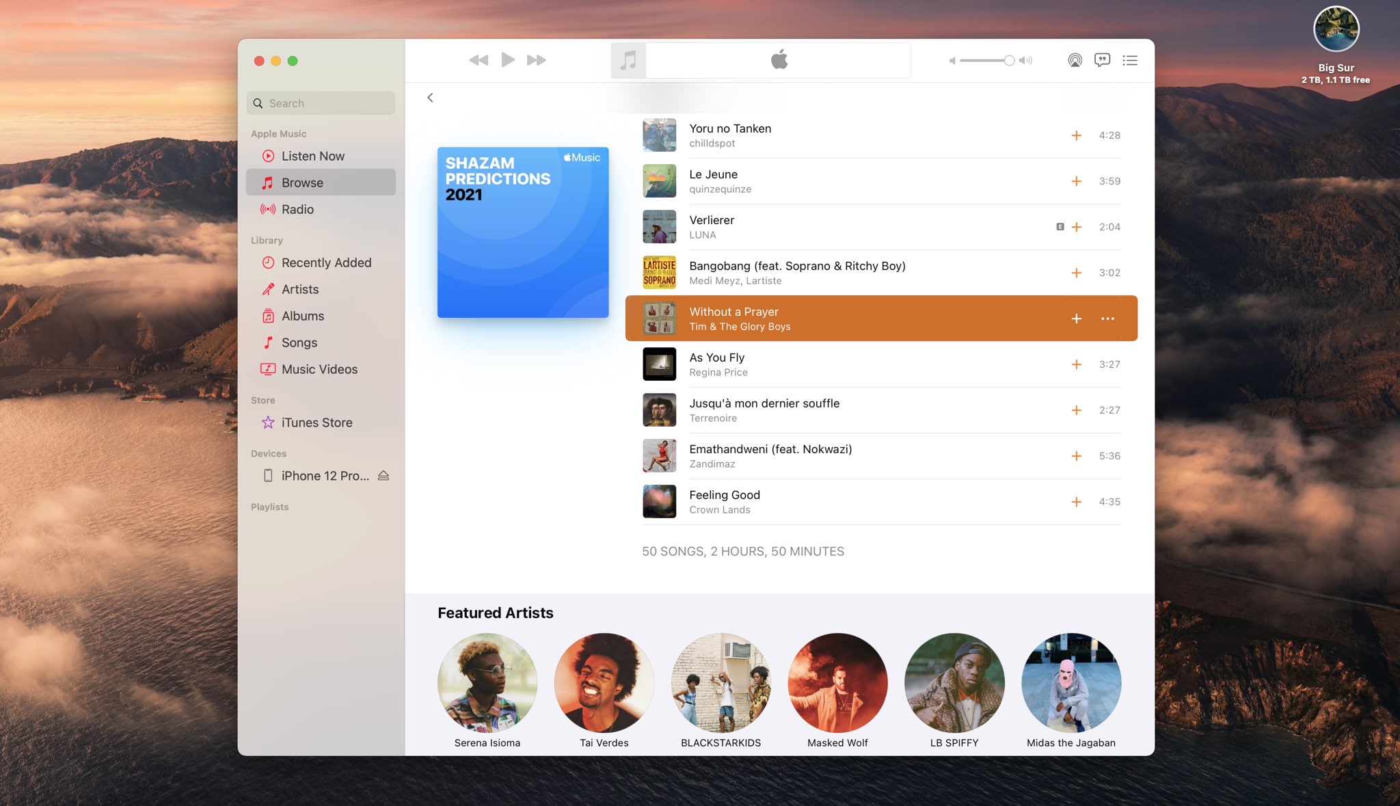Click the music note album placeholder icon
The width and height of the screenshot is (1400, 806).
[628, 60]
